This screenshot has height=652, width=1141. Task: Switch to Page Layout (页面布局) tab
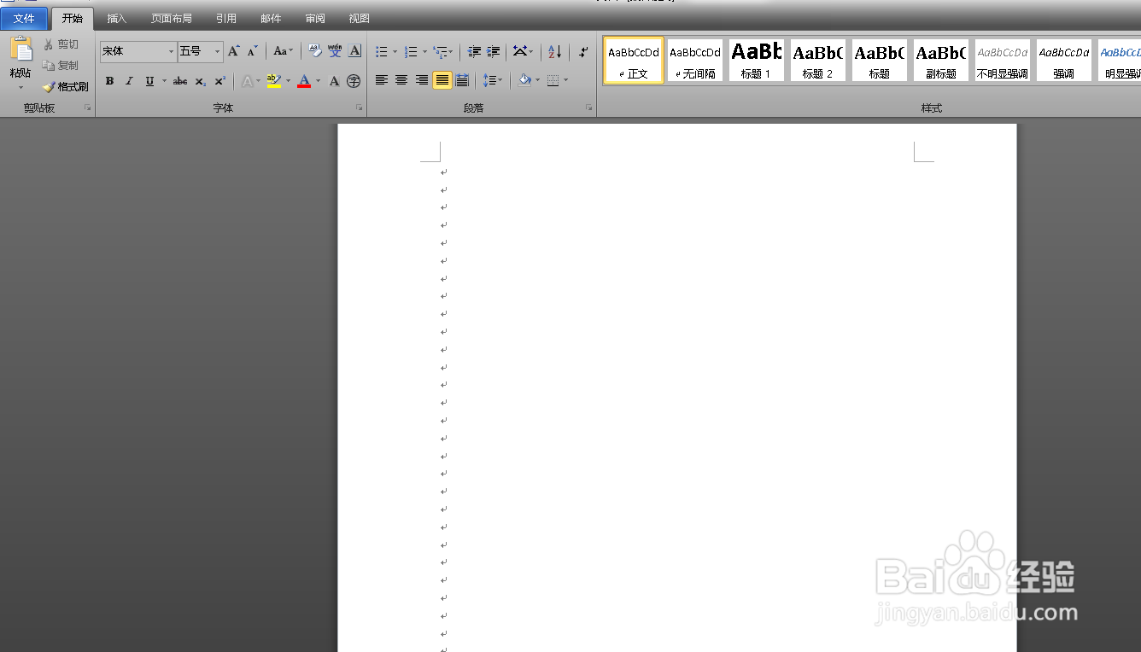click(x=172, y=18)
